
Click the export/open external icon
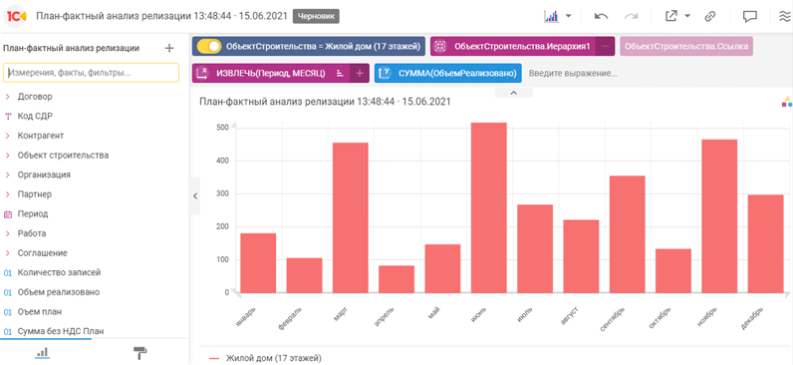670,16
